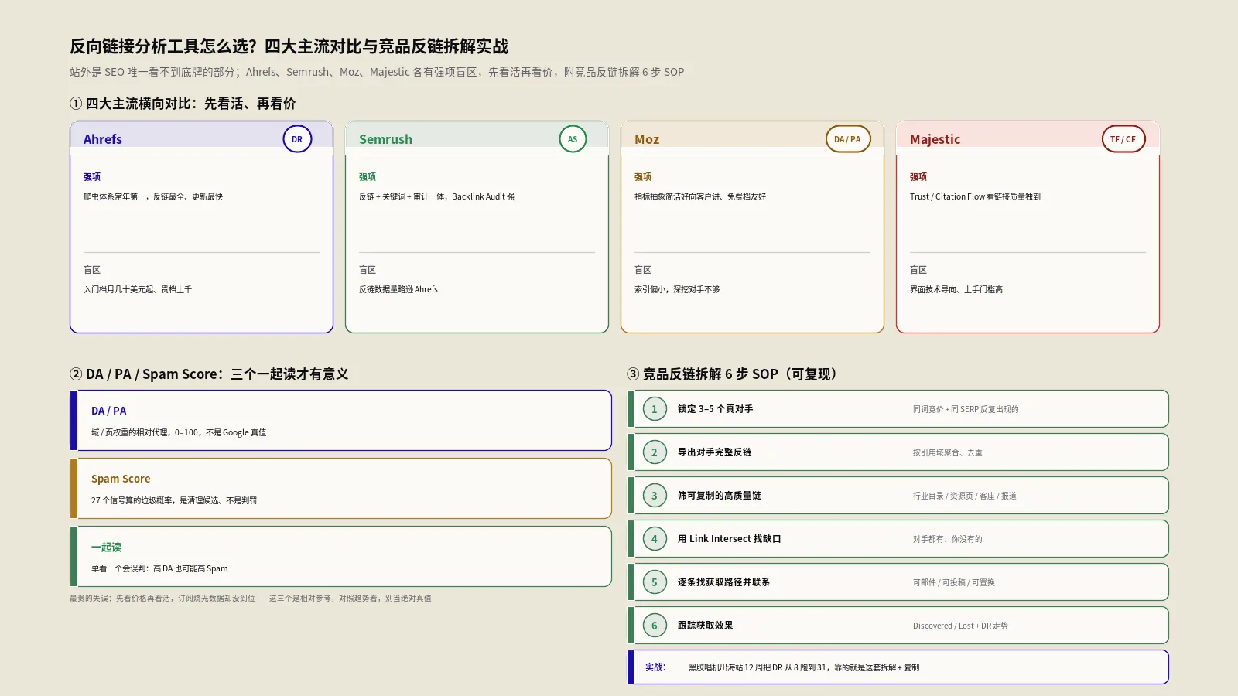Click the Majestic card title

click(935, 139)
